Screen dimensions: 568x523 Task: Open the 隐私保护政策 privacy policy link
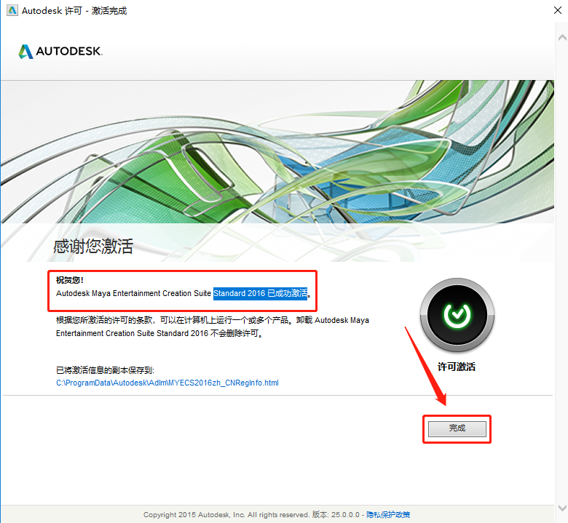coord(388,515)
